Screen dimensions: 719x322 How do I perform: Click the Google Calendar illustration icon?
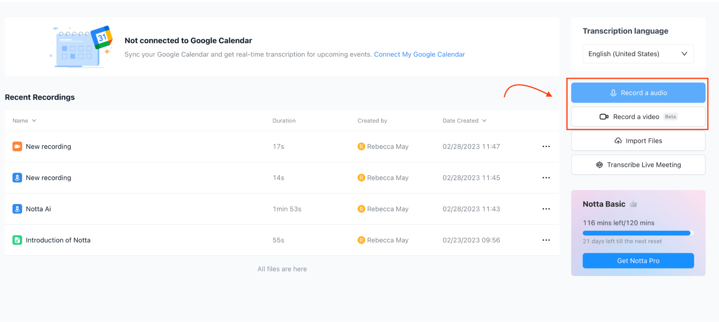coord(82,46)
